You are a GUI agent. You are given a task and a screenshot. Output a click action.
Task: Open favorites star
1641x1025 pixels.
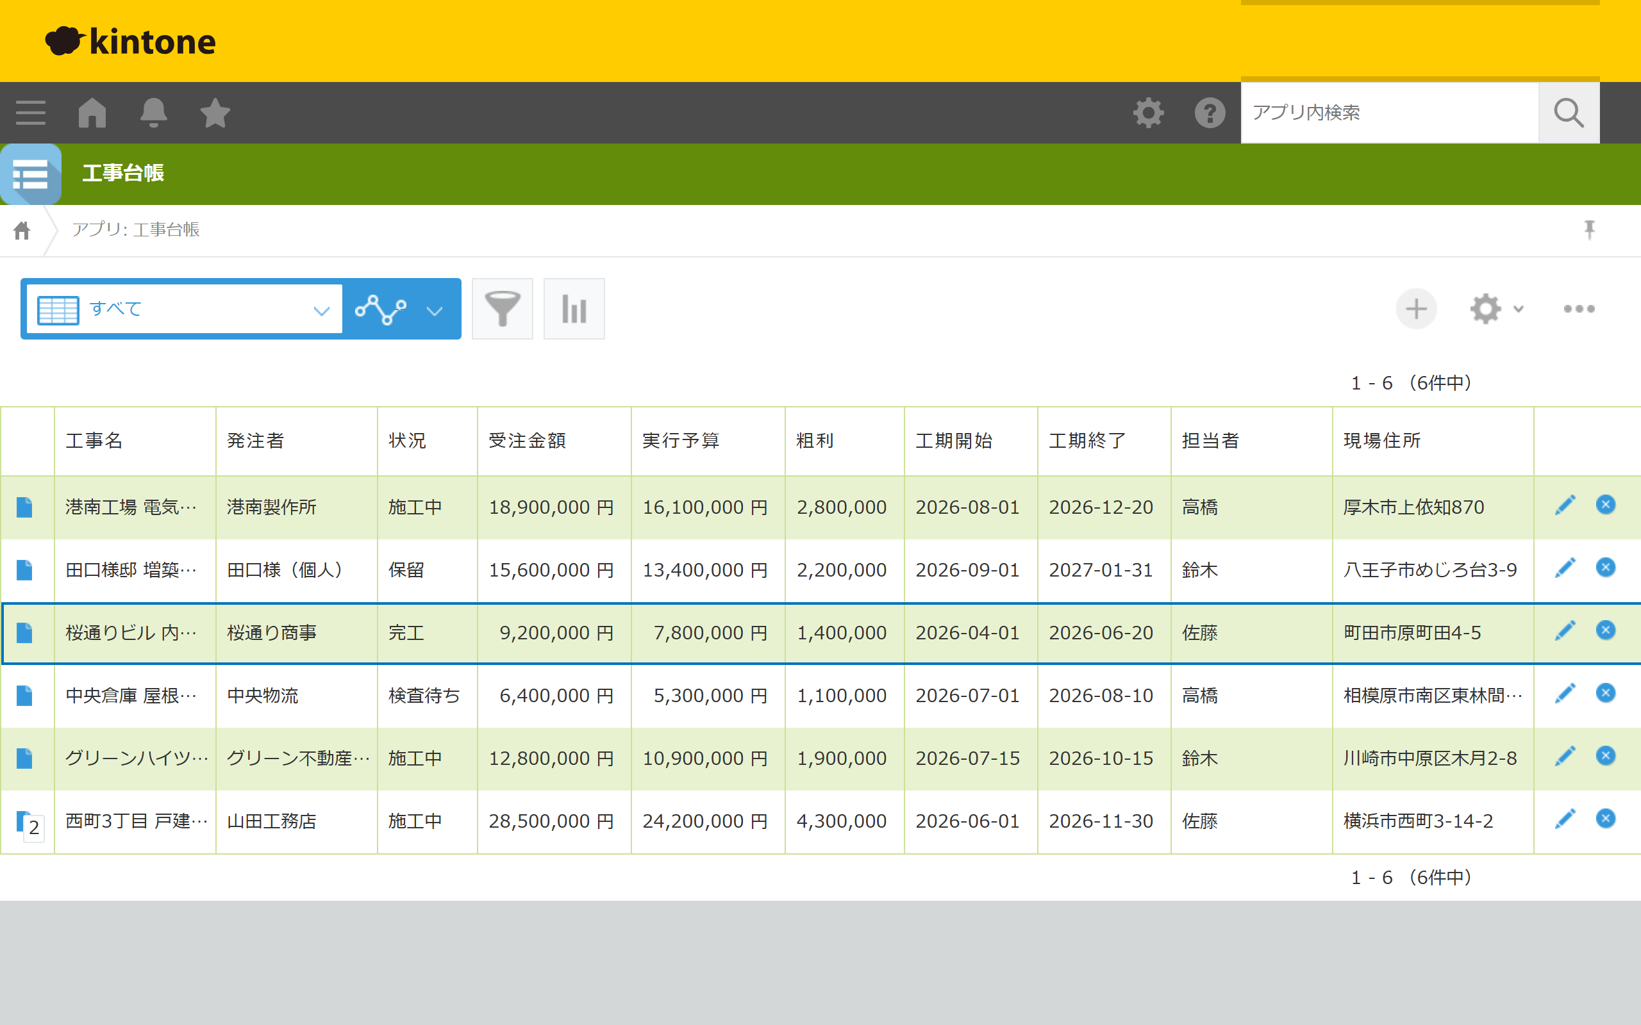[215, 113]
